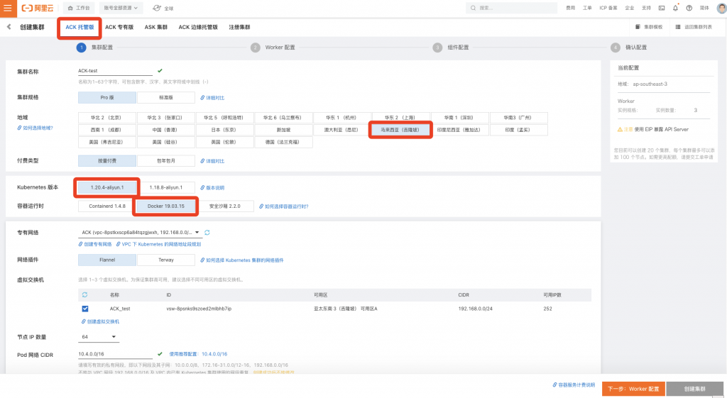Refresh the 专有网络 VPC list
The width and height of the screenshot is (727, 398).
pyautogui.click(x=207, y=233)
